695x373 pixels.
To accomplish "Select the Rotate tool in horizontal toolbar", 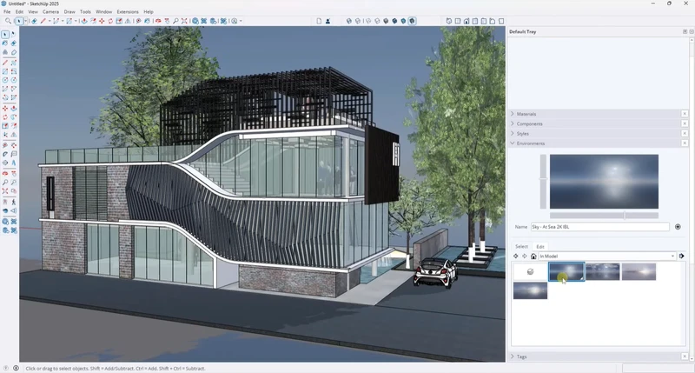I will tap(110, 21).
